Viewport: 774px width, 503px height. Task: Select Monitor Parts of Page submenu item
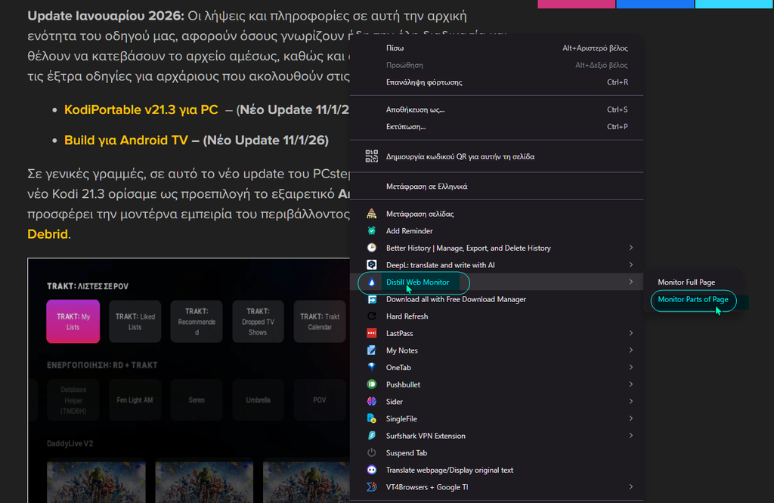coord(693,299)
